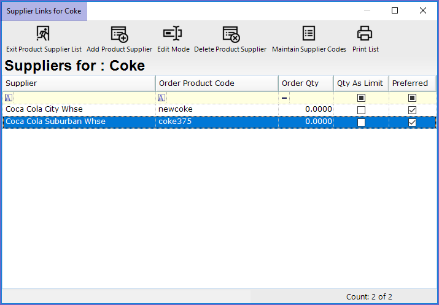The height and width of the screenshot is (305, 439).
Task: Check Qty As Limit for Coca Cola Suburban Whse
Action: (361, 122)
